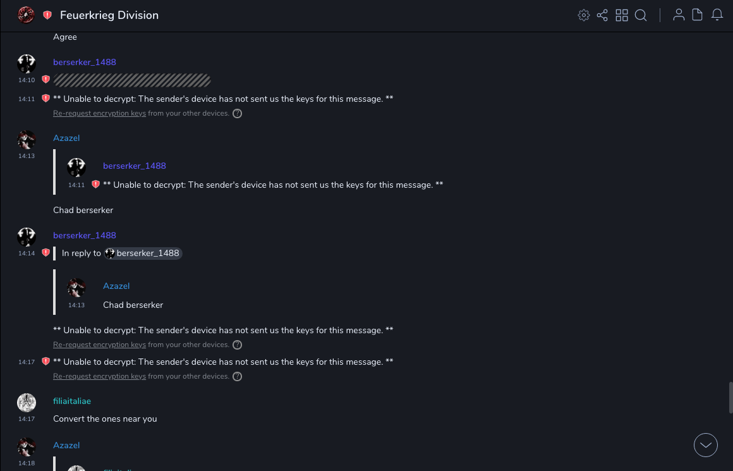This screenshot has width=733, height=471.
Task: Click red shield warning at 14:17 message
Action: click(45, 362)
